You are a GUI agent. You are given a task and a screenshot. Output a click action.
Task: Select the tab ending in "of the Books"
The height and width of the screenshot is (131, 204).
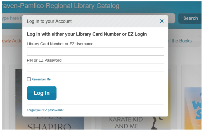[180, 41]
